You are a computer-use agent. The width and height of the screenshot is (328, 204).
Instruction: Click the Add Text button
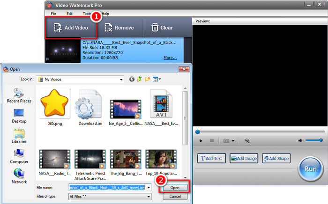click(211, 158)
